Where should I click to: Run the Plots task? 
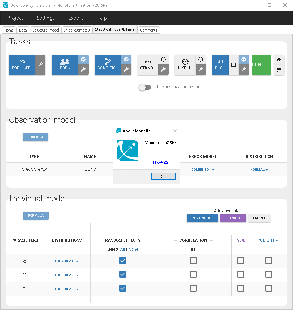pos(220,65)
